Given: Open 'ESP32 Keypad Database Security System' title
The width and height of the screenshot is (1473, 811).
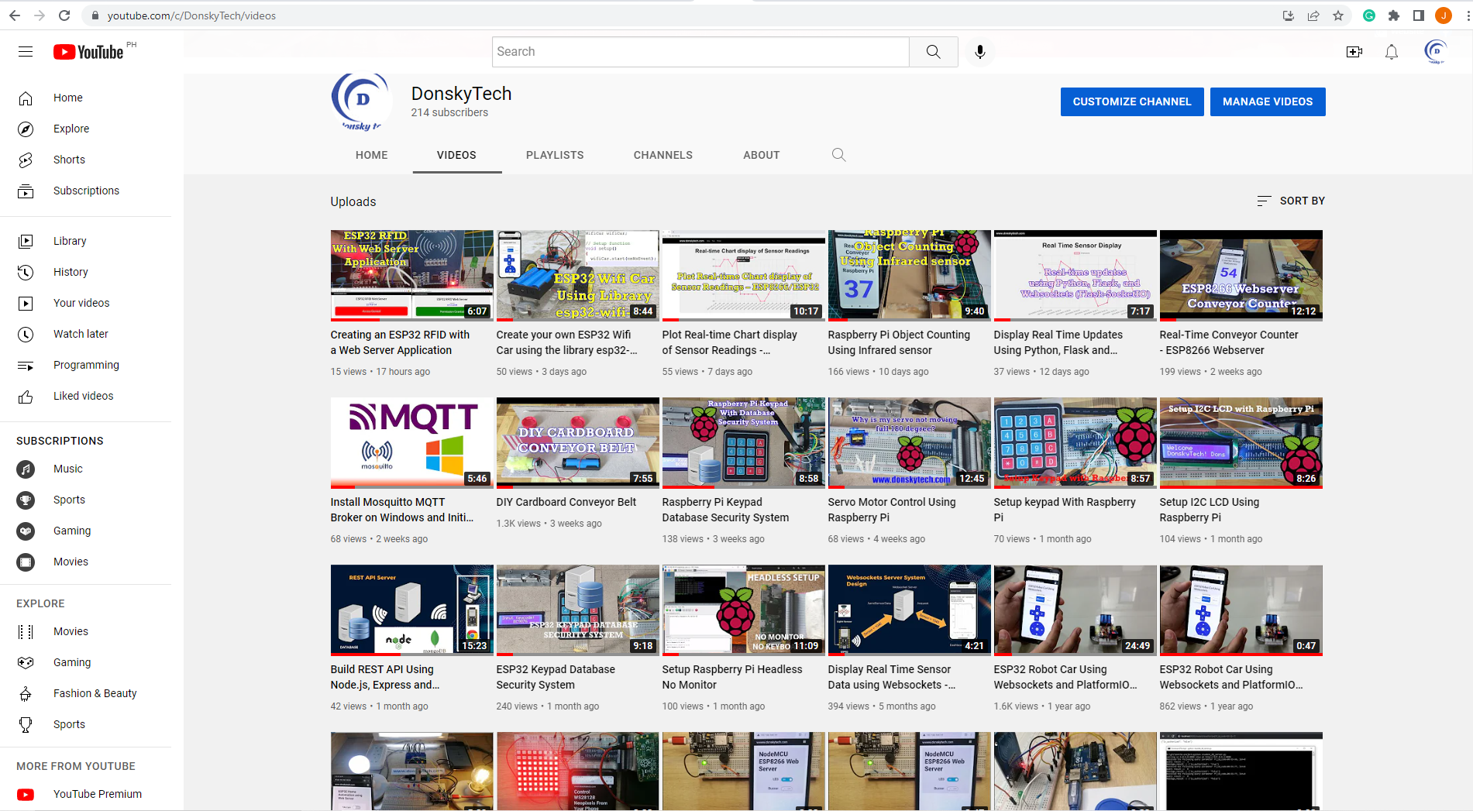Looking at the screenshot, I should point(556,677).
